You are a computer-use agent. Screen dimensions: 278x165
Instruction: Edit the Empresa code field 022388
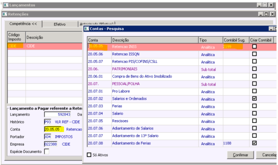pyautogui.click(x=51, y=144)
